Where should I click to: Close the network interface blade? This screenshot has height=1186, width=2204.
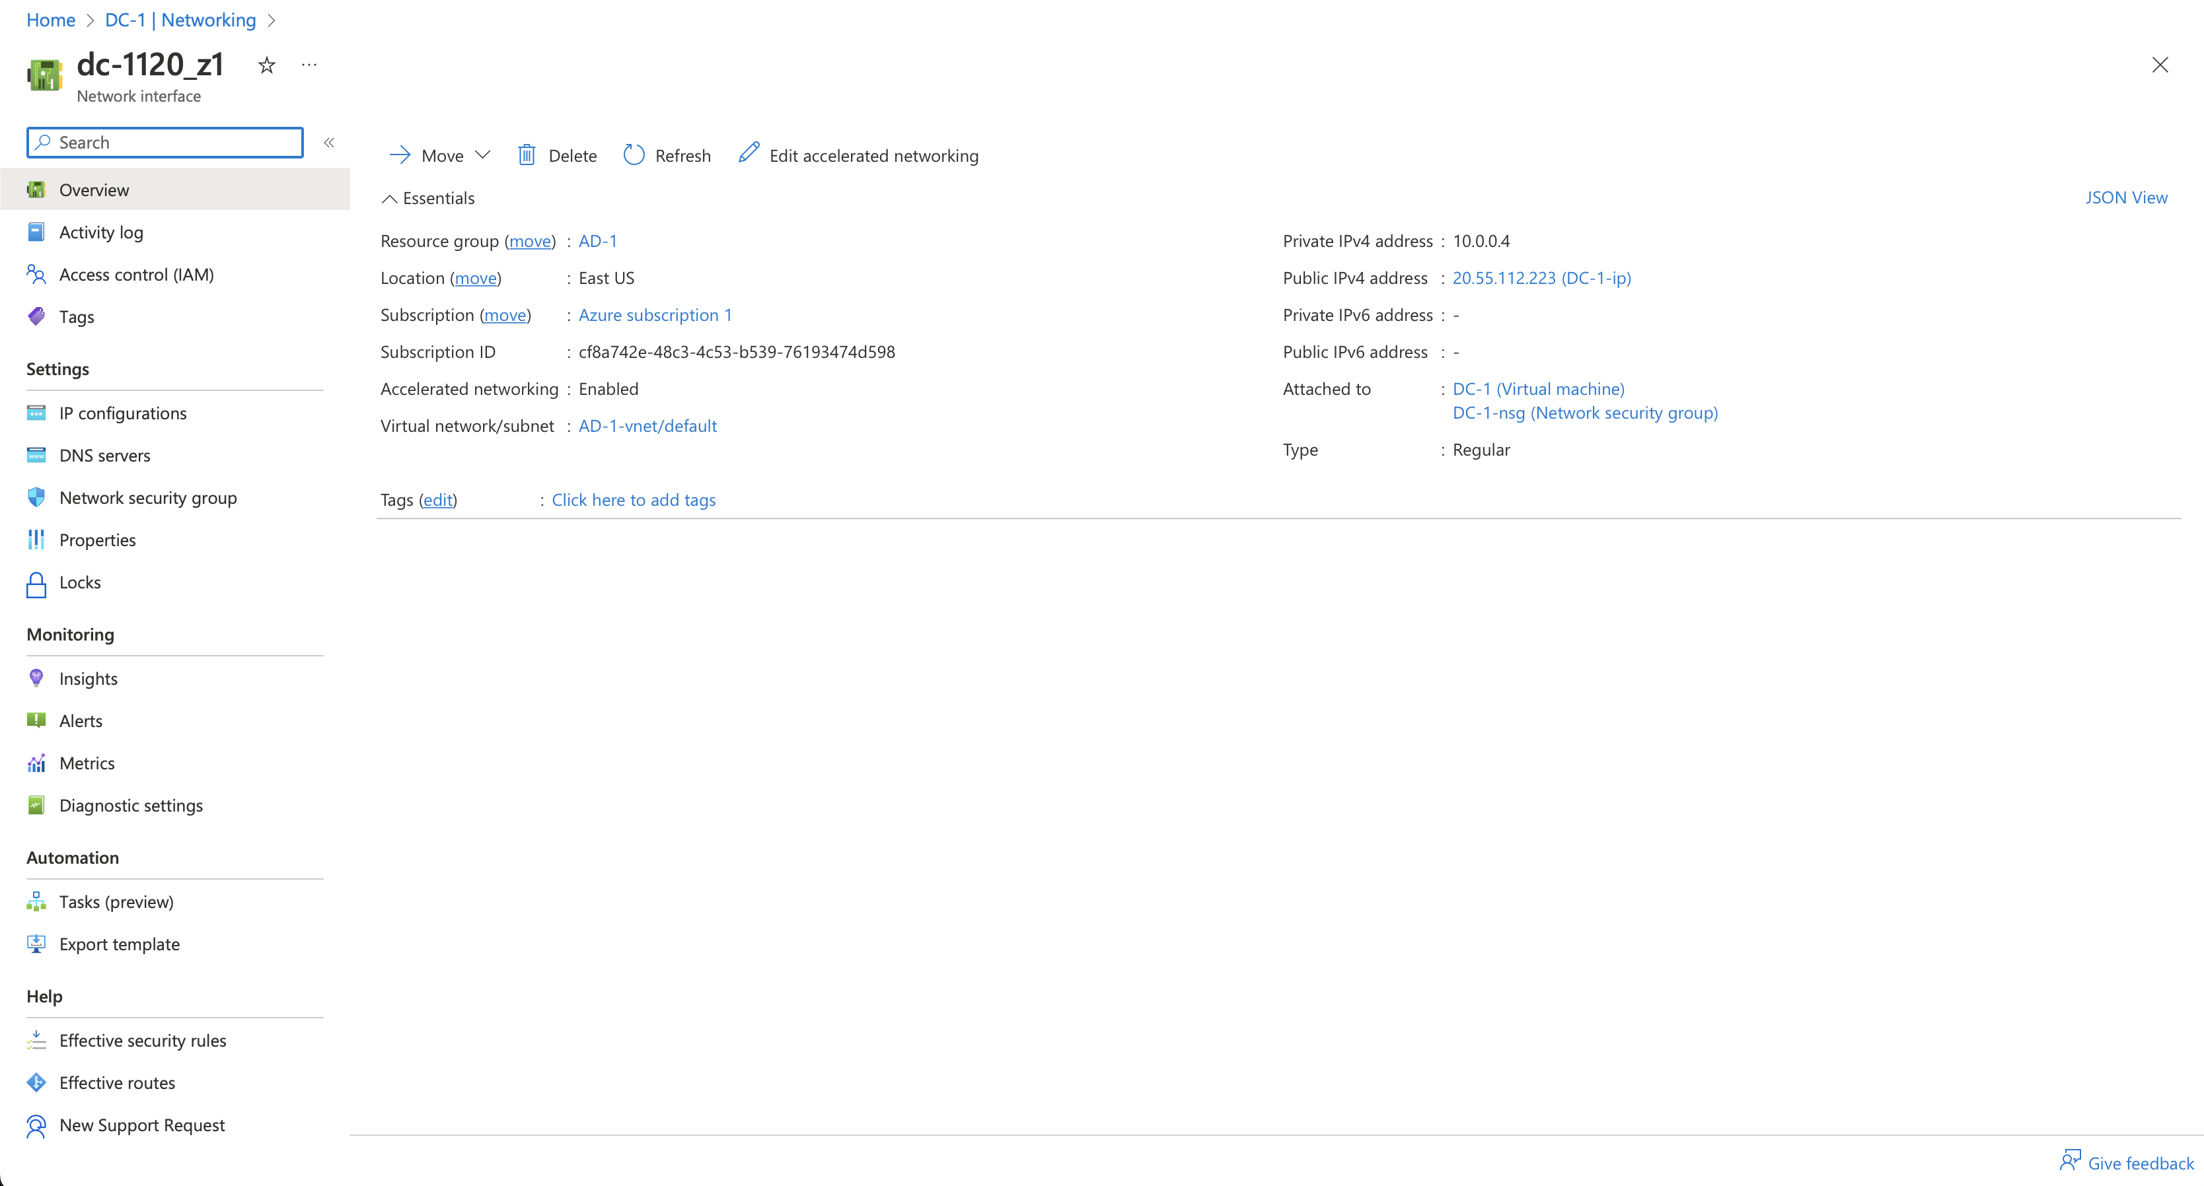[x=2160, y=65]
